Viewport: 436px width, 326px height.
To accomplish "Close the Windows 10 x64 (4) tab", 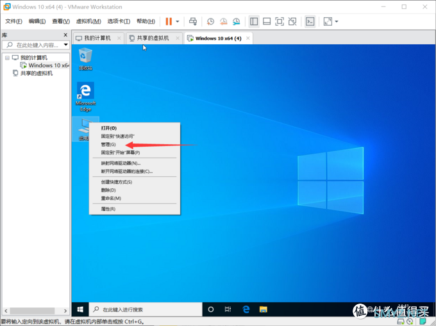I will [x=247, y=38].
